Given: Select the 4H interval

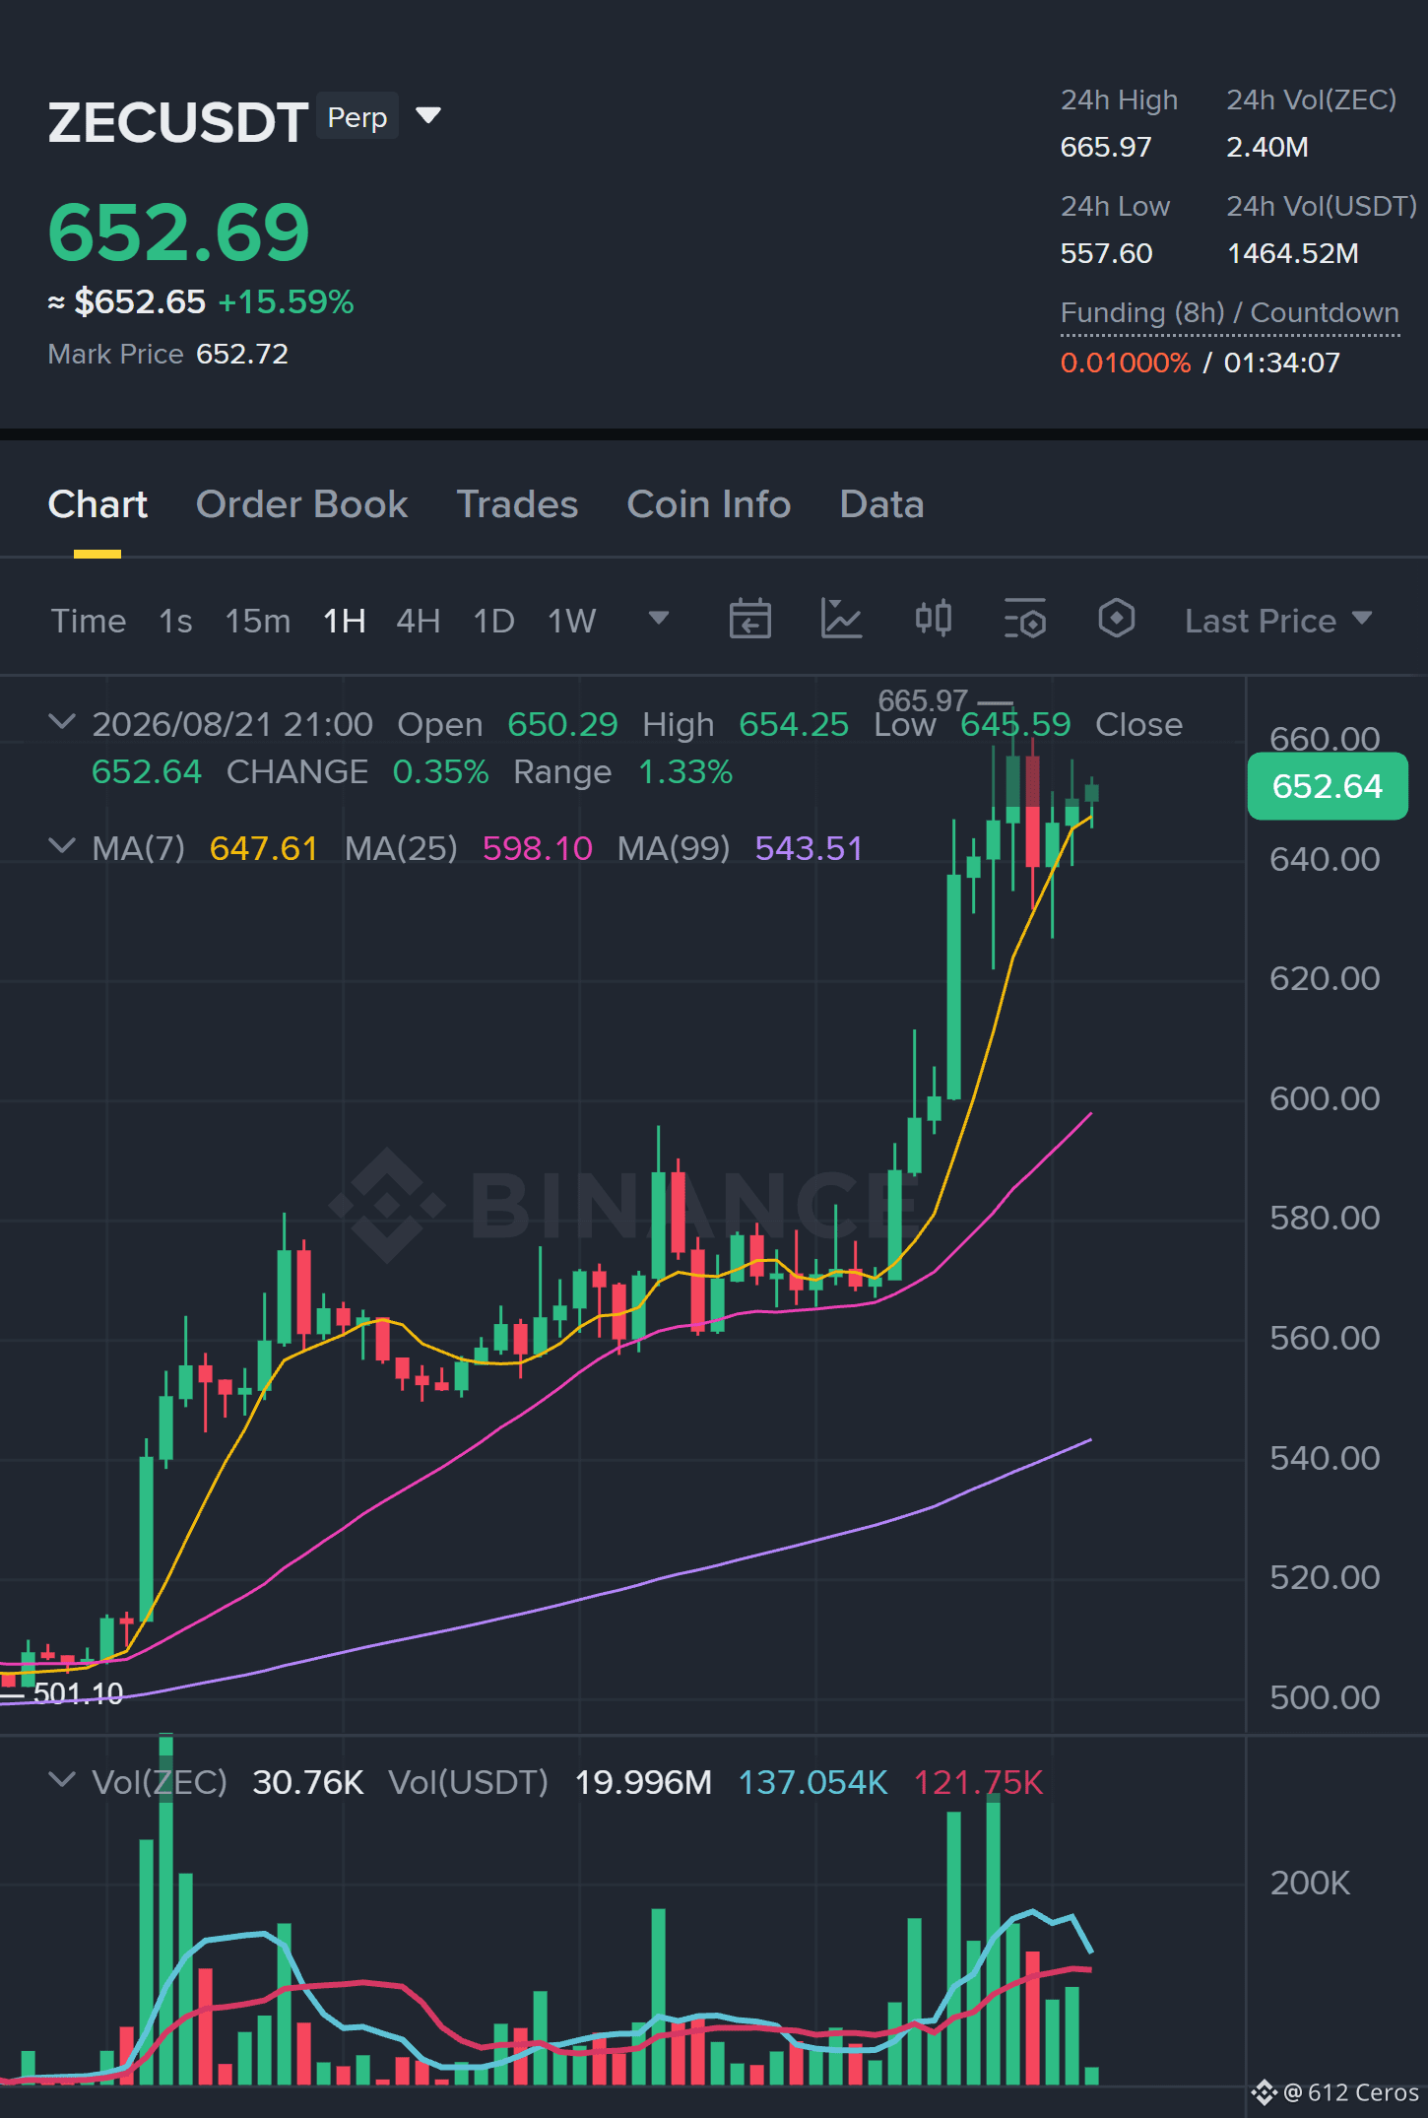Looking at the screenshot, I should (419, 621).
